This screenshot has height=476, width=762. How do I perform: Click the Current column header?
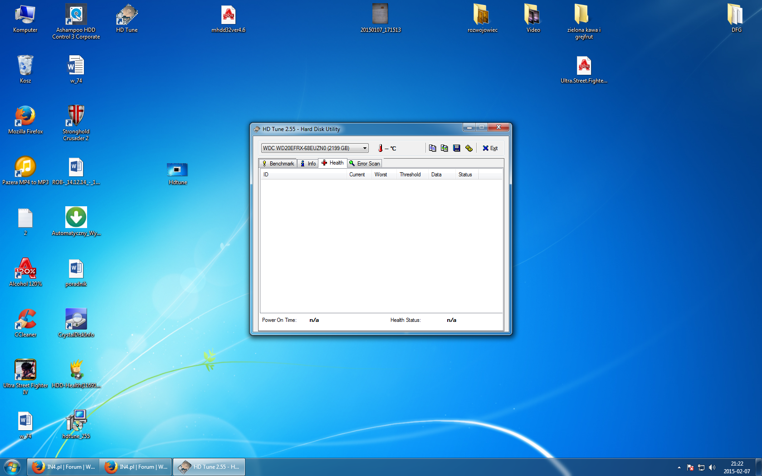tap(359, 175)
